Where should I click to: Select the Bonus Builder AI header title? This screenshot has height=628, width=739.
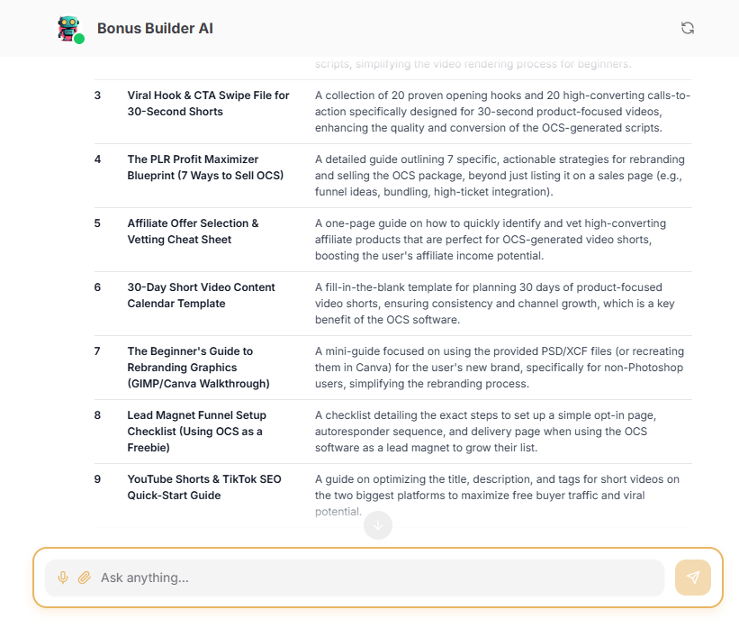coord(154,28)
